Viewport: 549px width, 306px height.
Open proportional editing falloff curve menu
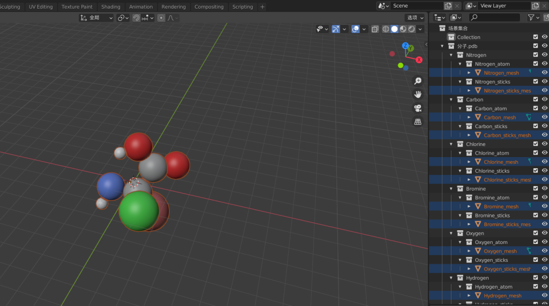click(x=173, y=18)
